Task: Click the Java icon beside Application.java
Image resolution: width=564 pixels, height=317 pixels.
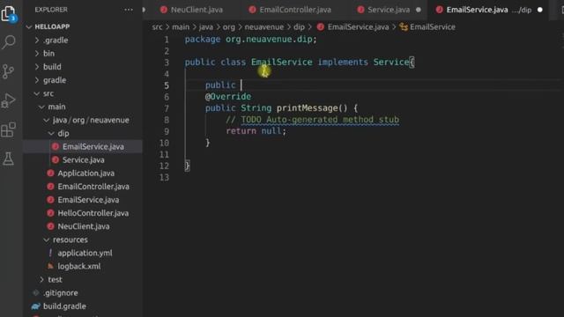Action: [x=51, y=173]
